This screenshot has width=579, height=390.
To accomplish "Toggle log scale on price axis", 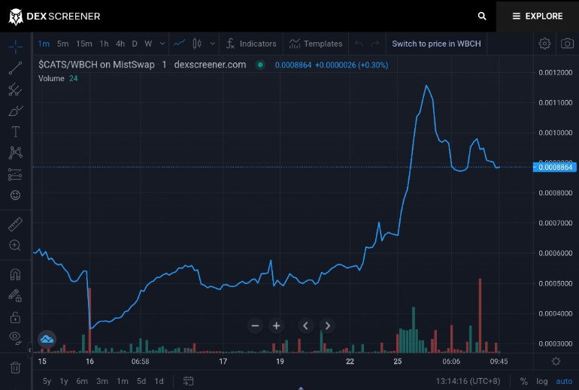I will click(541, 381).
